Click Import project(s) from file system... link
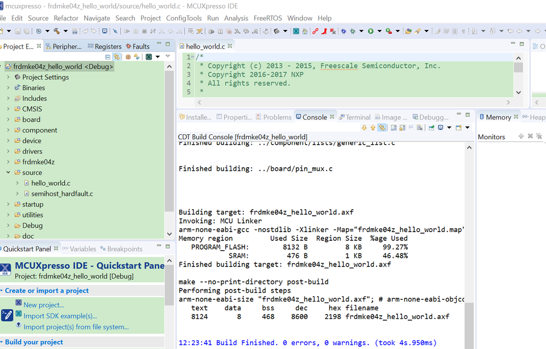 click(x=76, y=327)
